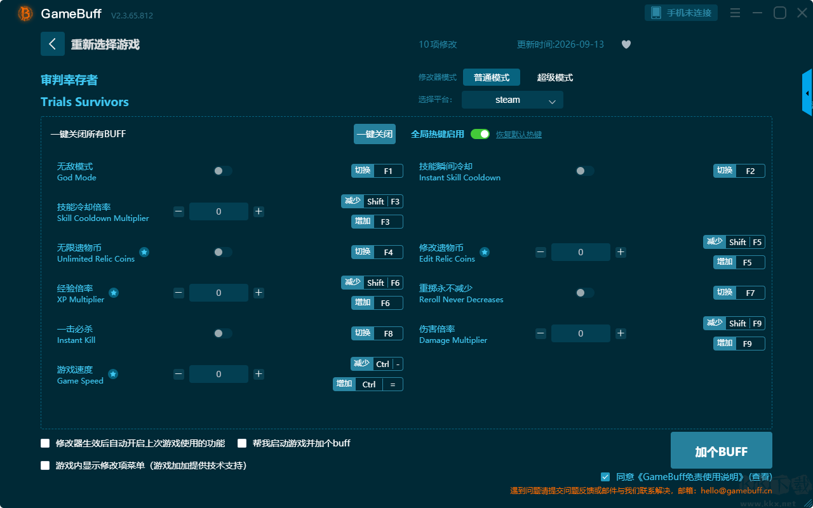Viewport: 813px width, 508px height.
Task: Decrease XP Multiplier with minus
Action: 178,293
